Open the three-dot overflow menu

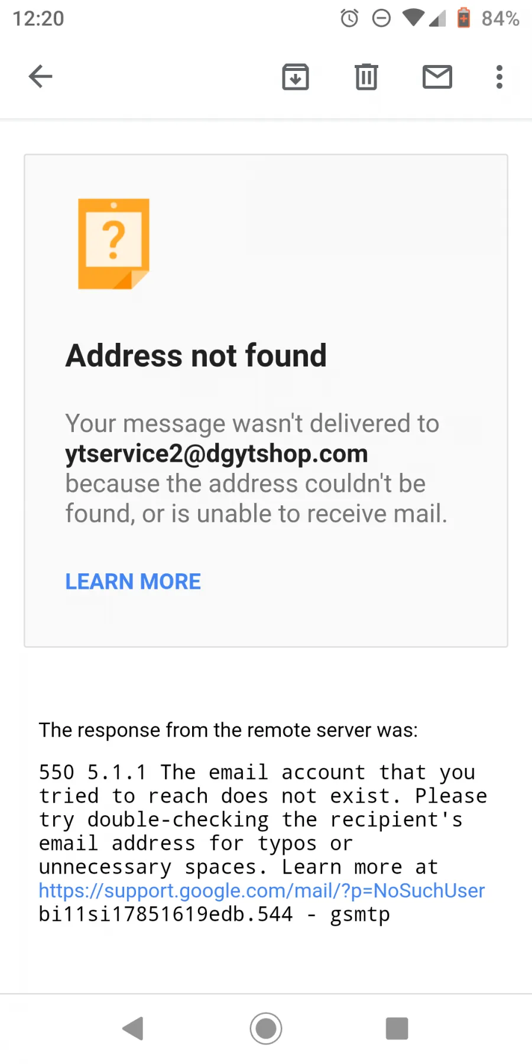(x=499, y=77)
